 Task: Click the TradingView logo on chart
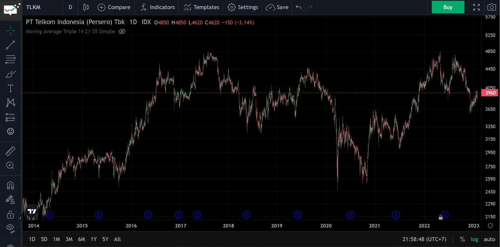32,211
